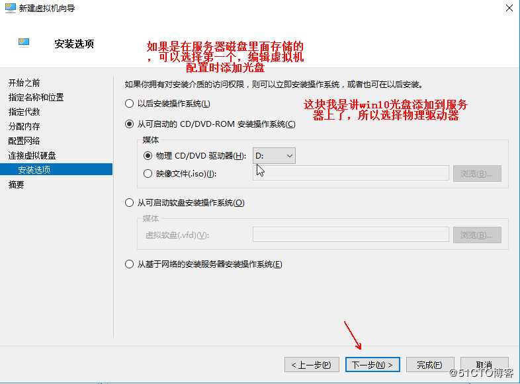Choose 映像文件(.iso) radio button
This screenshot has height=384, width=520.
148,174
